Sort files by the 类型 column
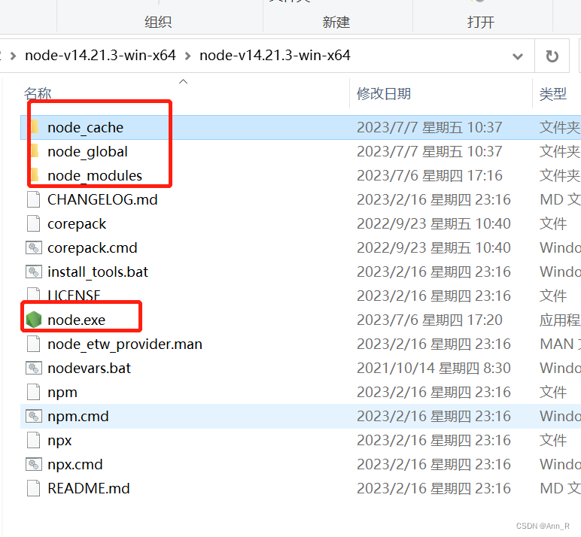The height and width of the screenshot is (537, 581). pyautogui.click(x=553, y=94)
